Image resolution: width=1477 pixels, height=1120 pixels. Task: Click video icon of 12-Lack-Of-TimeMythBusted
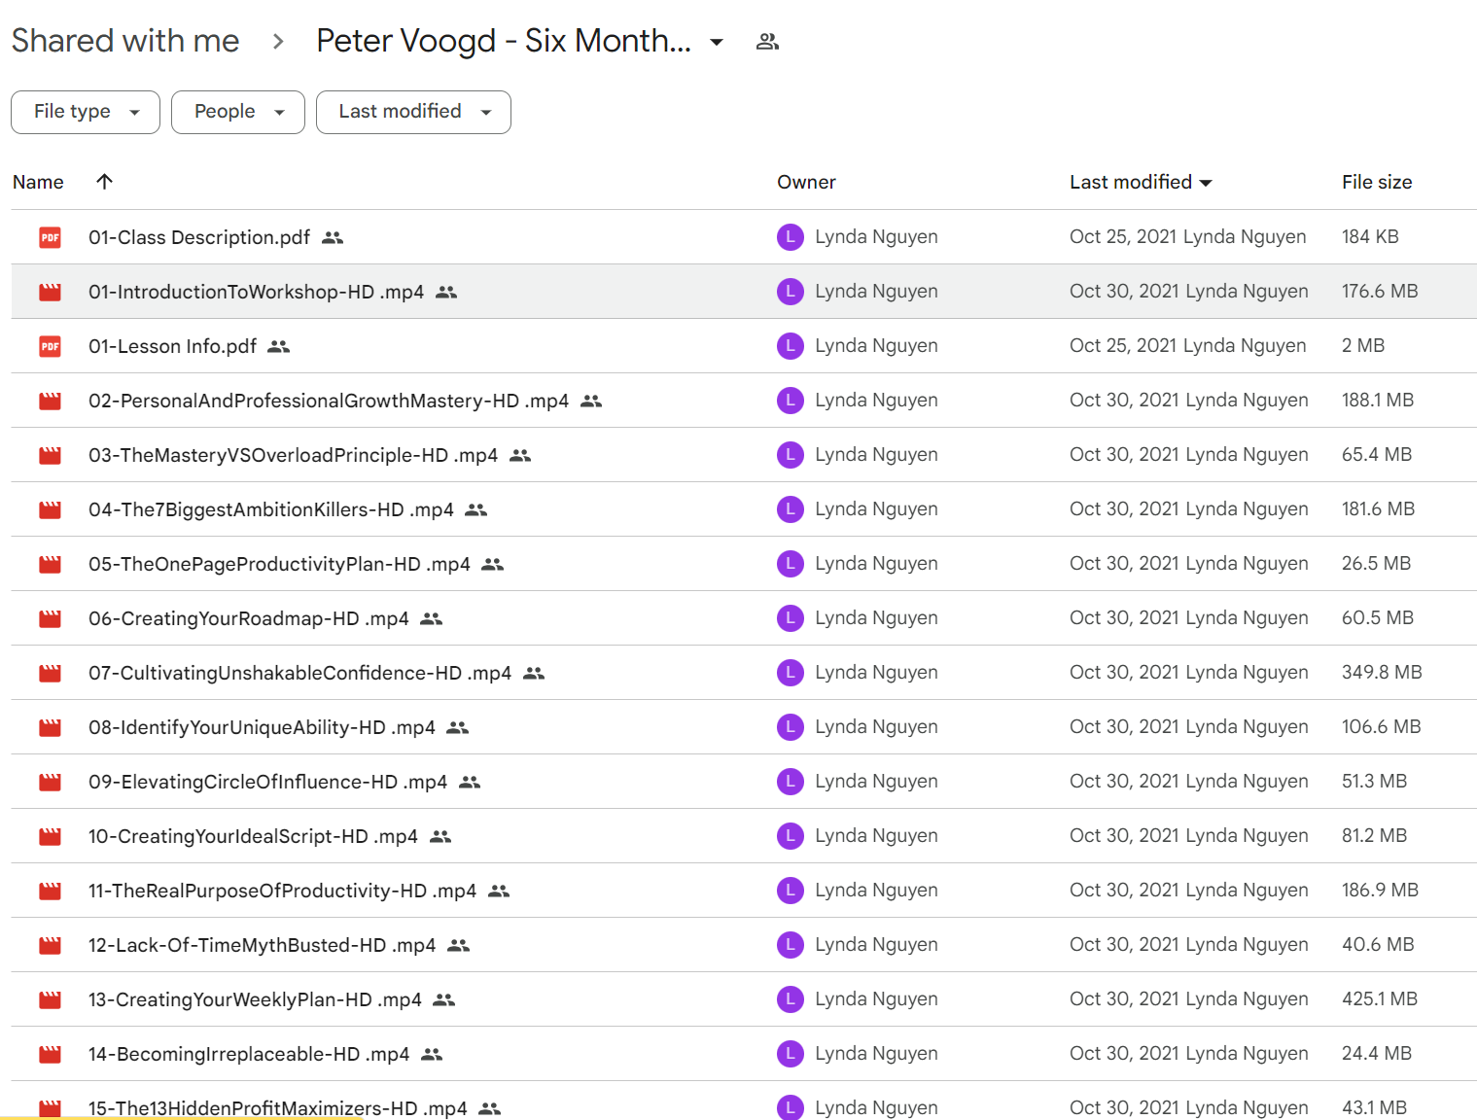pos(50,945)
